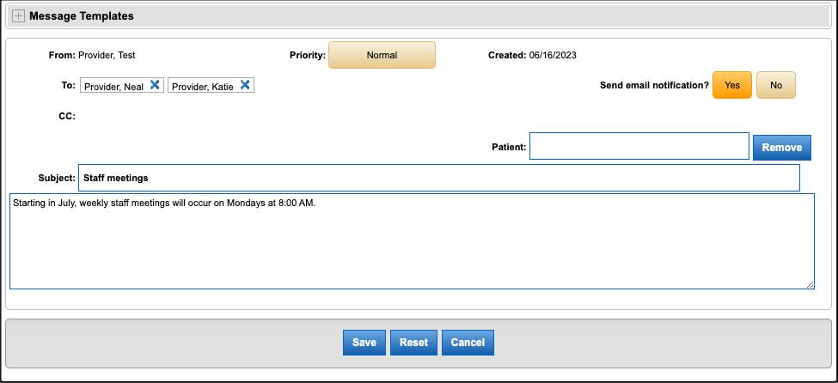
Task: Remove recipient Provider, Katie with X icon
Action: (245, 85)
